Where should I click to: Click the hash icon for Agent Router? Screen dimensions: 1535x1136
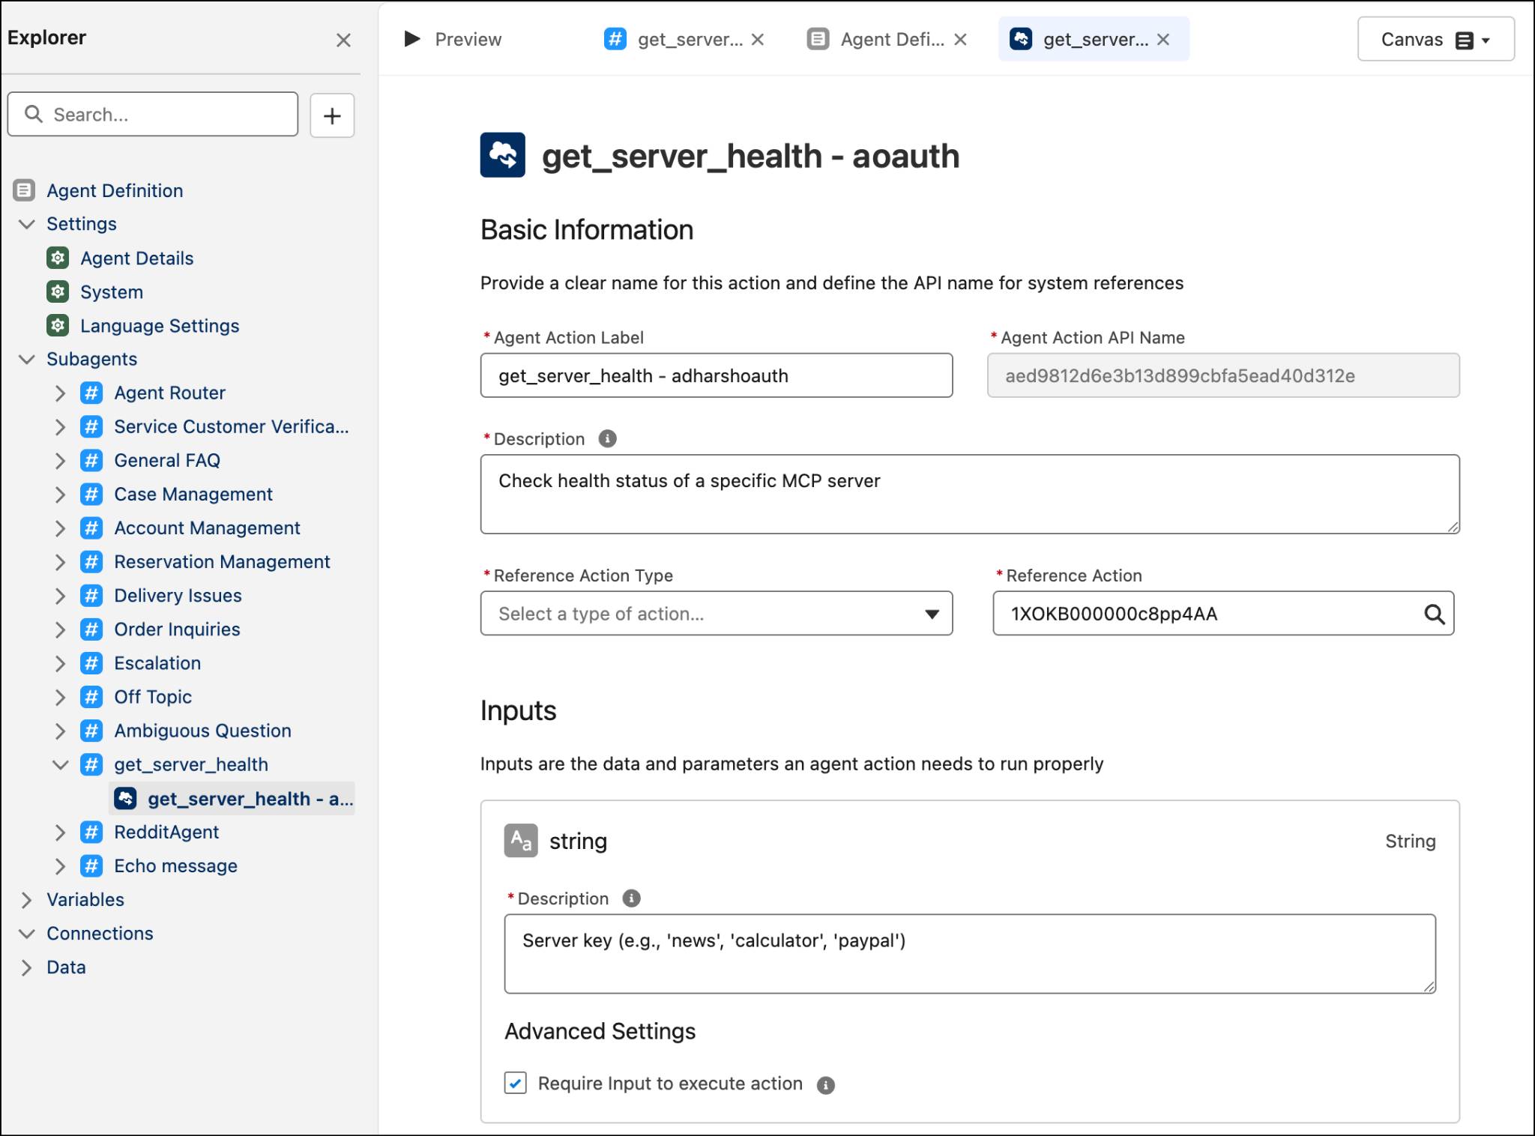point(91,393)
